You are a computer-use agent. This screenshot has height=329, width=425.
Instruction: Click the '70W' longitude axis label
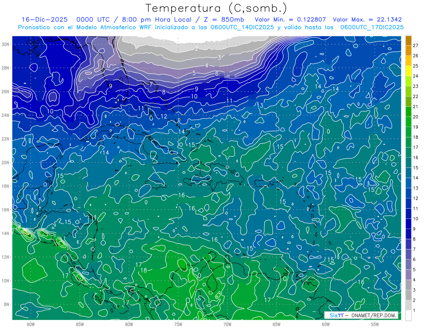point(227,325)
